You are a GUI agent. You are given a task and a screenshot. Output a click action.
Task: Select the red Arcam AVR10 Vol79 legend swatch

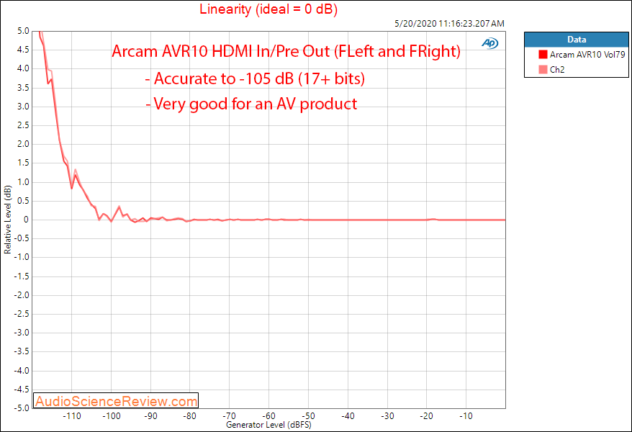click(x=543, y=55)
